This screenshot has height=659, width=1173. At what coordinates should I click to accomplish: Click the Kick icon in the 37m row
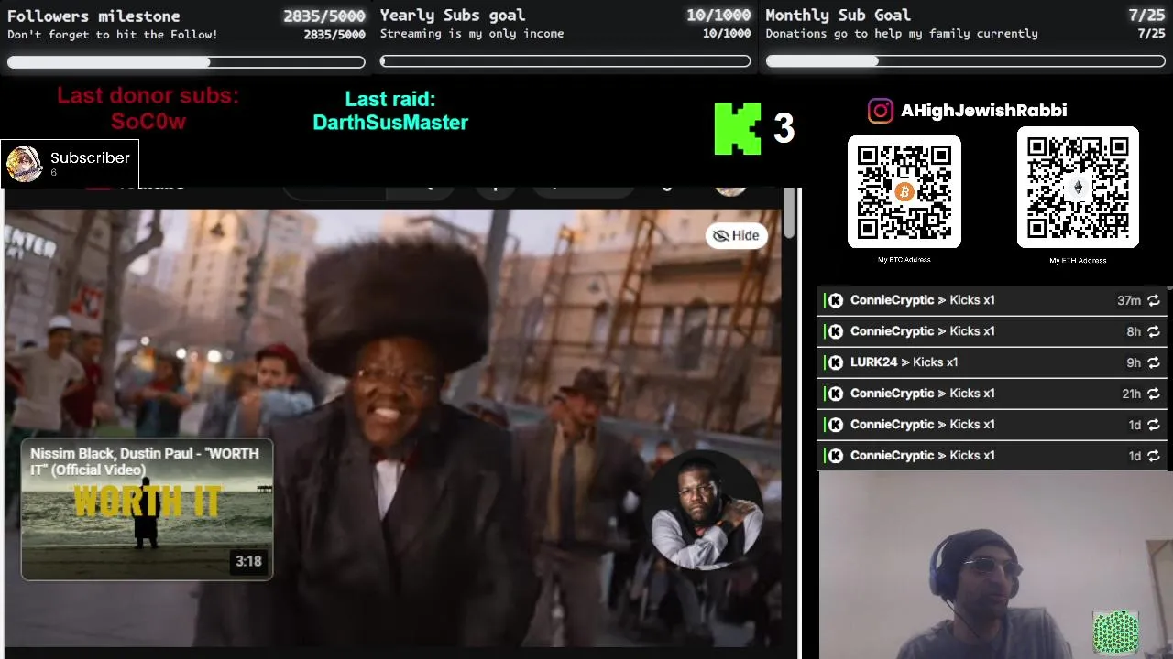(836, 300)
